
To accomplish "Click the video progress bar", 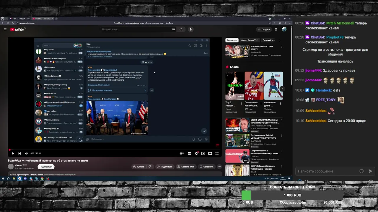I will click(115, 150).
